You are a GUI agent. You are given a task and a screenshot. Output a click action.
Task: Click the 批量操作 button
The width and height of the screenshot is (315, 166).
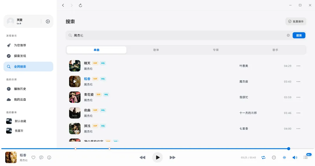pyautogui.click(x=296, y=21)
